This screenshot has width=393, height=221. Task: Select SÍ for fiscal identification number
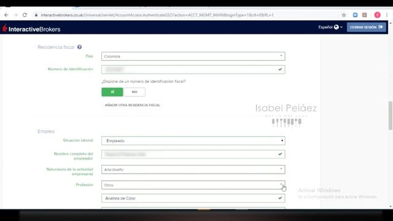(112, 92)
